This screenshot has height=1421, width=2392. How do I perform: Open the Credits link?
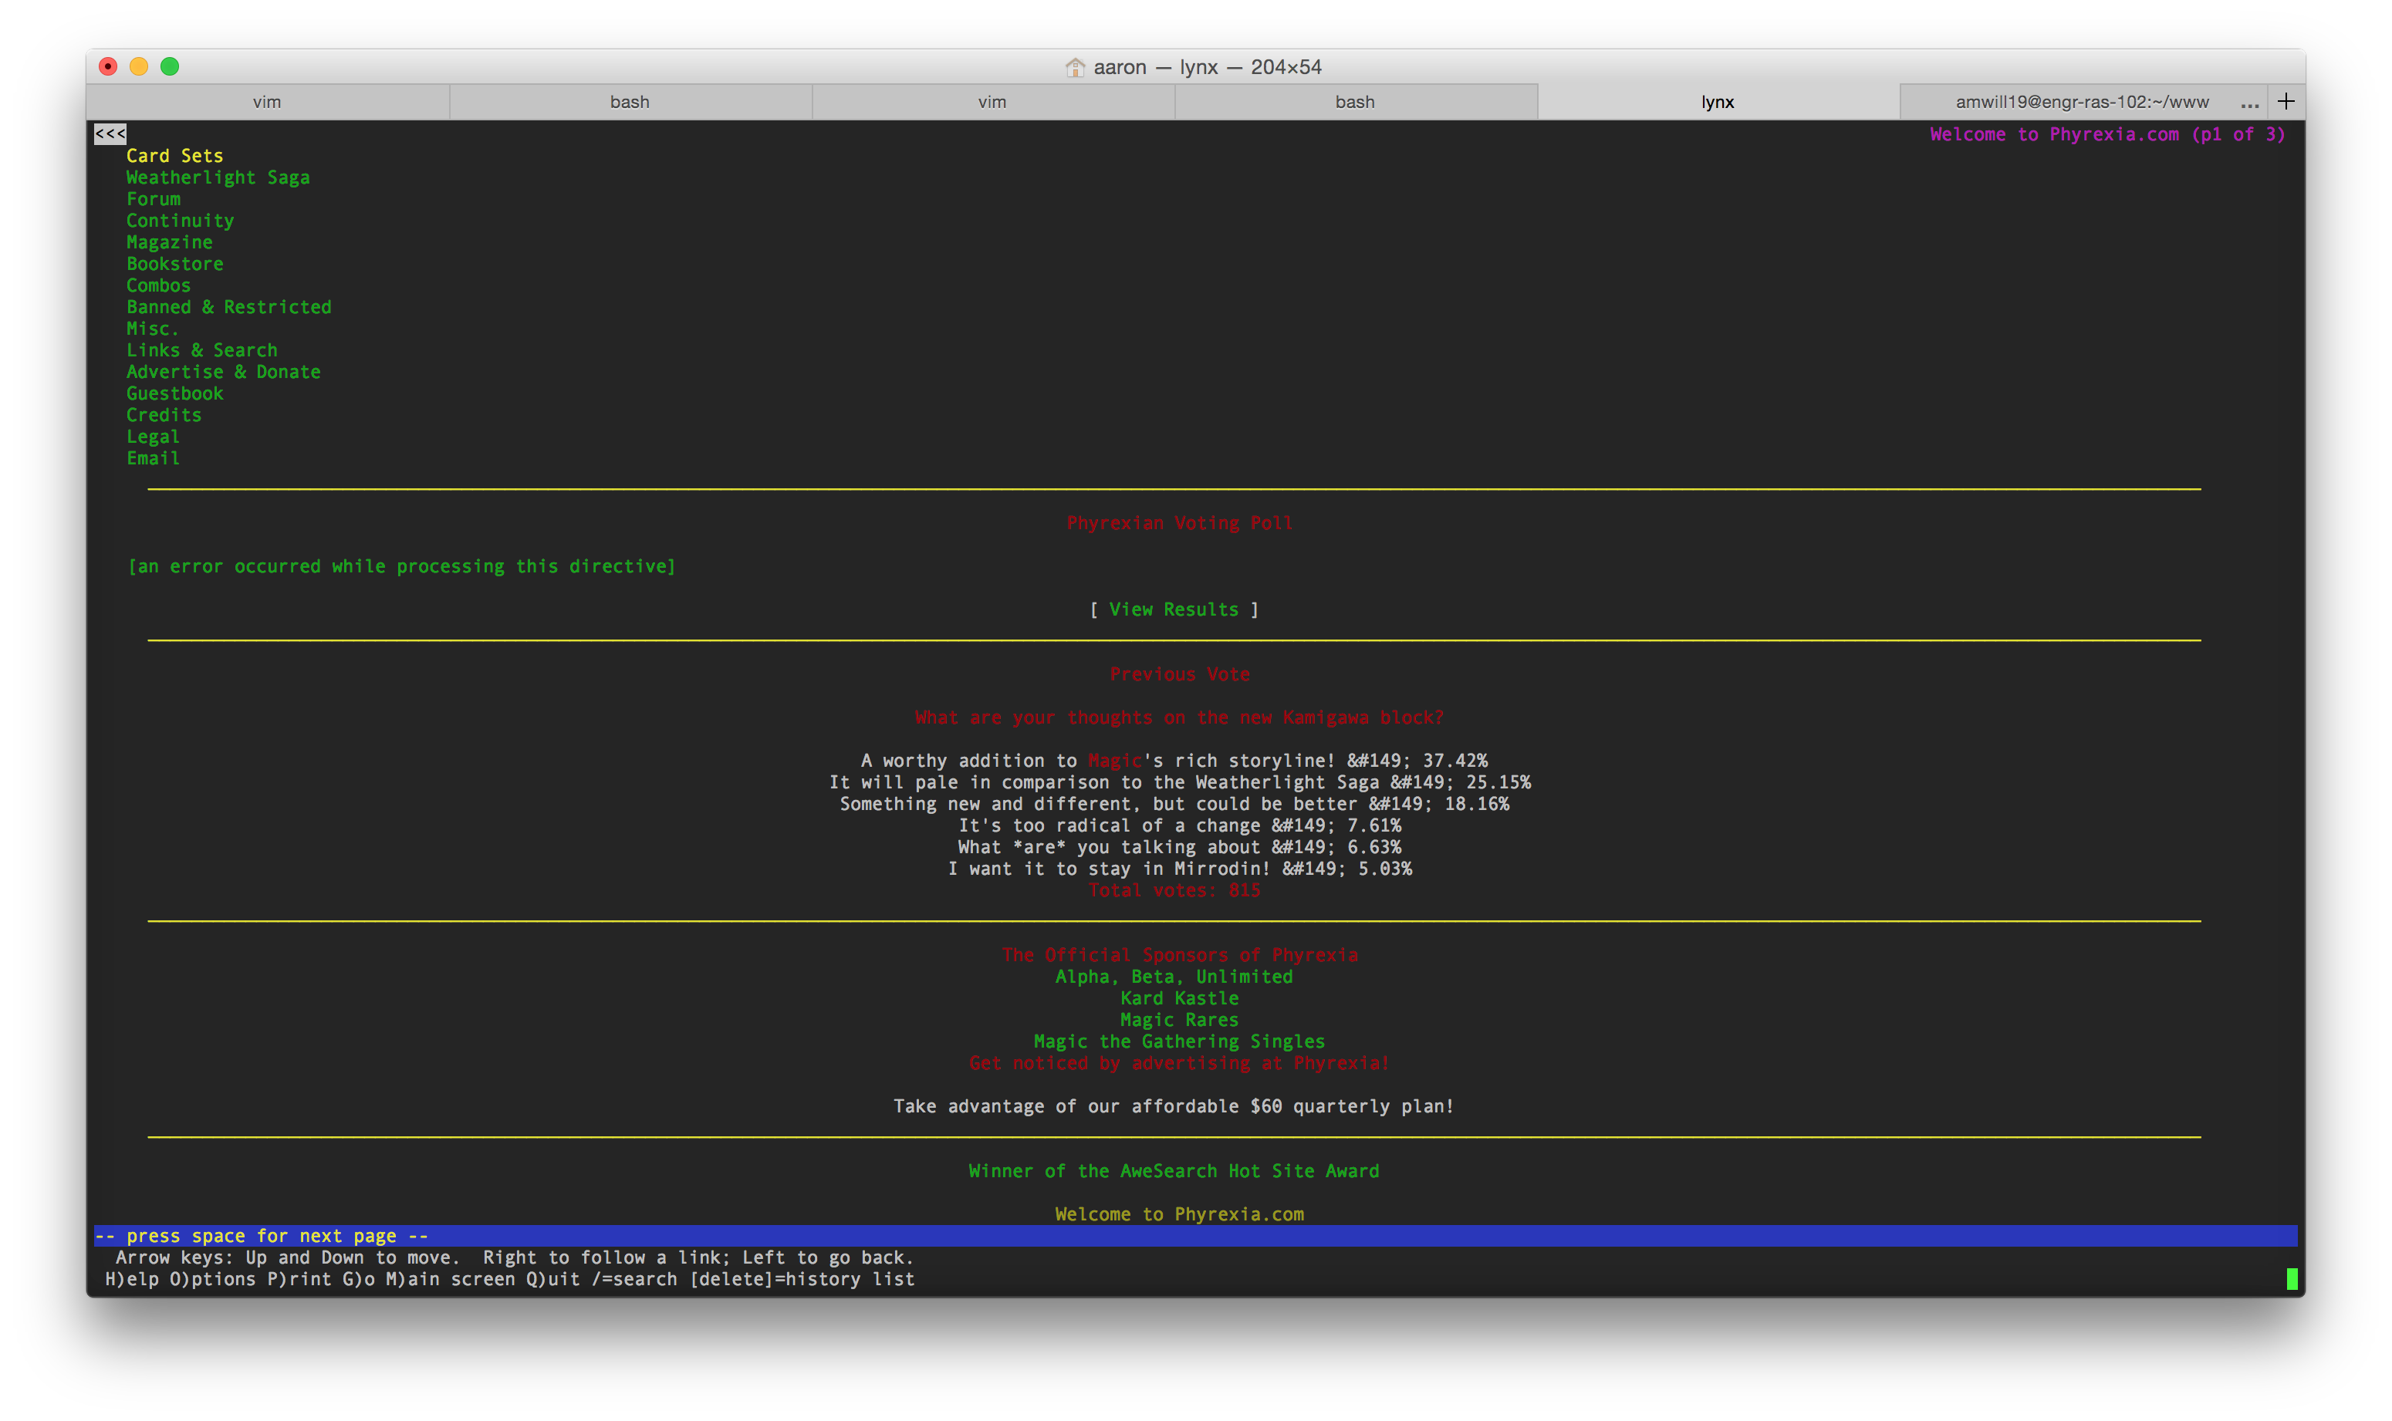[164, 414]
